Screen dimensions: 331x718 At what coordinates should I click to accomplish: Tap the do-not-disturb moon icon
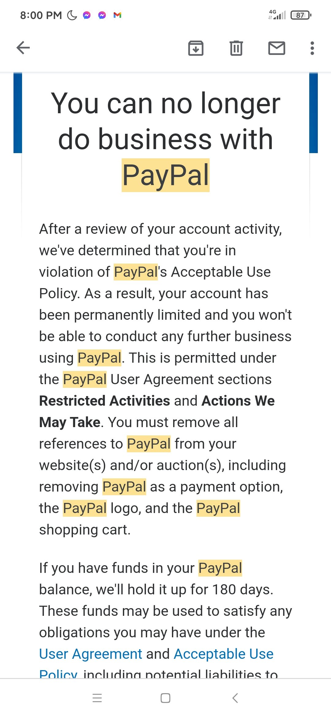tap(72, 15)
